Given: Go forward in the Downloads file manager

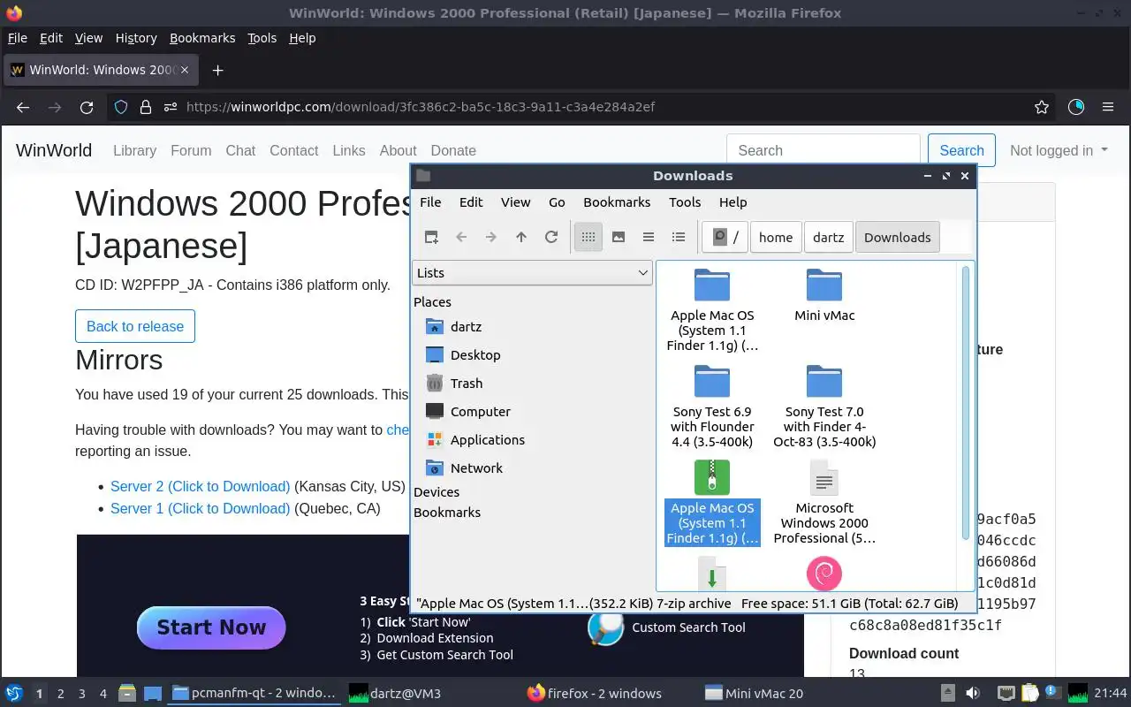Looking at the screenshot, I should coord(491,237).
